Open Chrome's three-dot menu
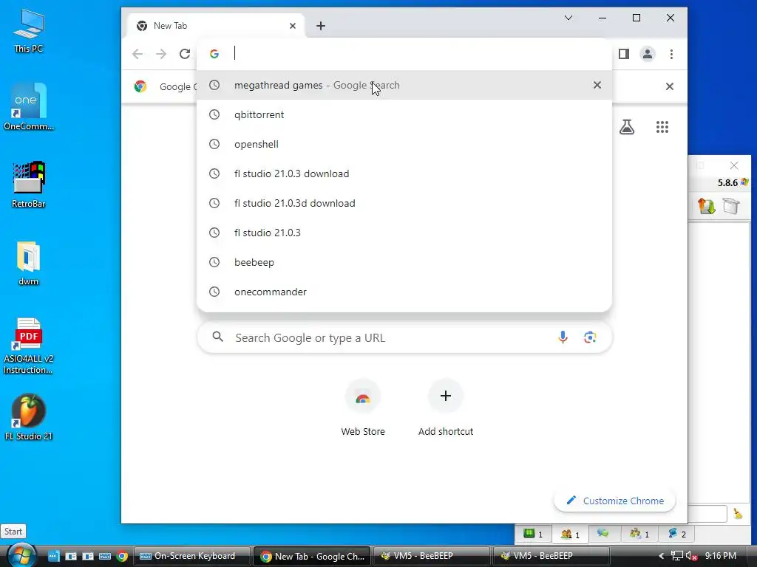This screenshot has width=757, height=567. (x=671, y=54)
